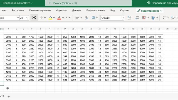This screenshot has height=100, width=178.
Task: Select column V cell with 139
Action: pyautogui.click(x=24, y=72)
